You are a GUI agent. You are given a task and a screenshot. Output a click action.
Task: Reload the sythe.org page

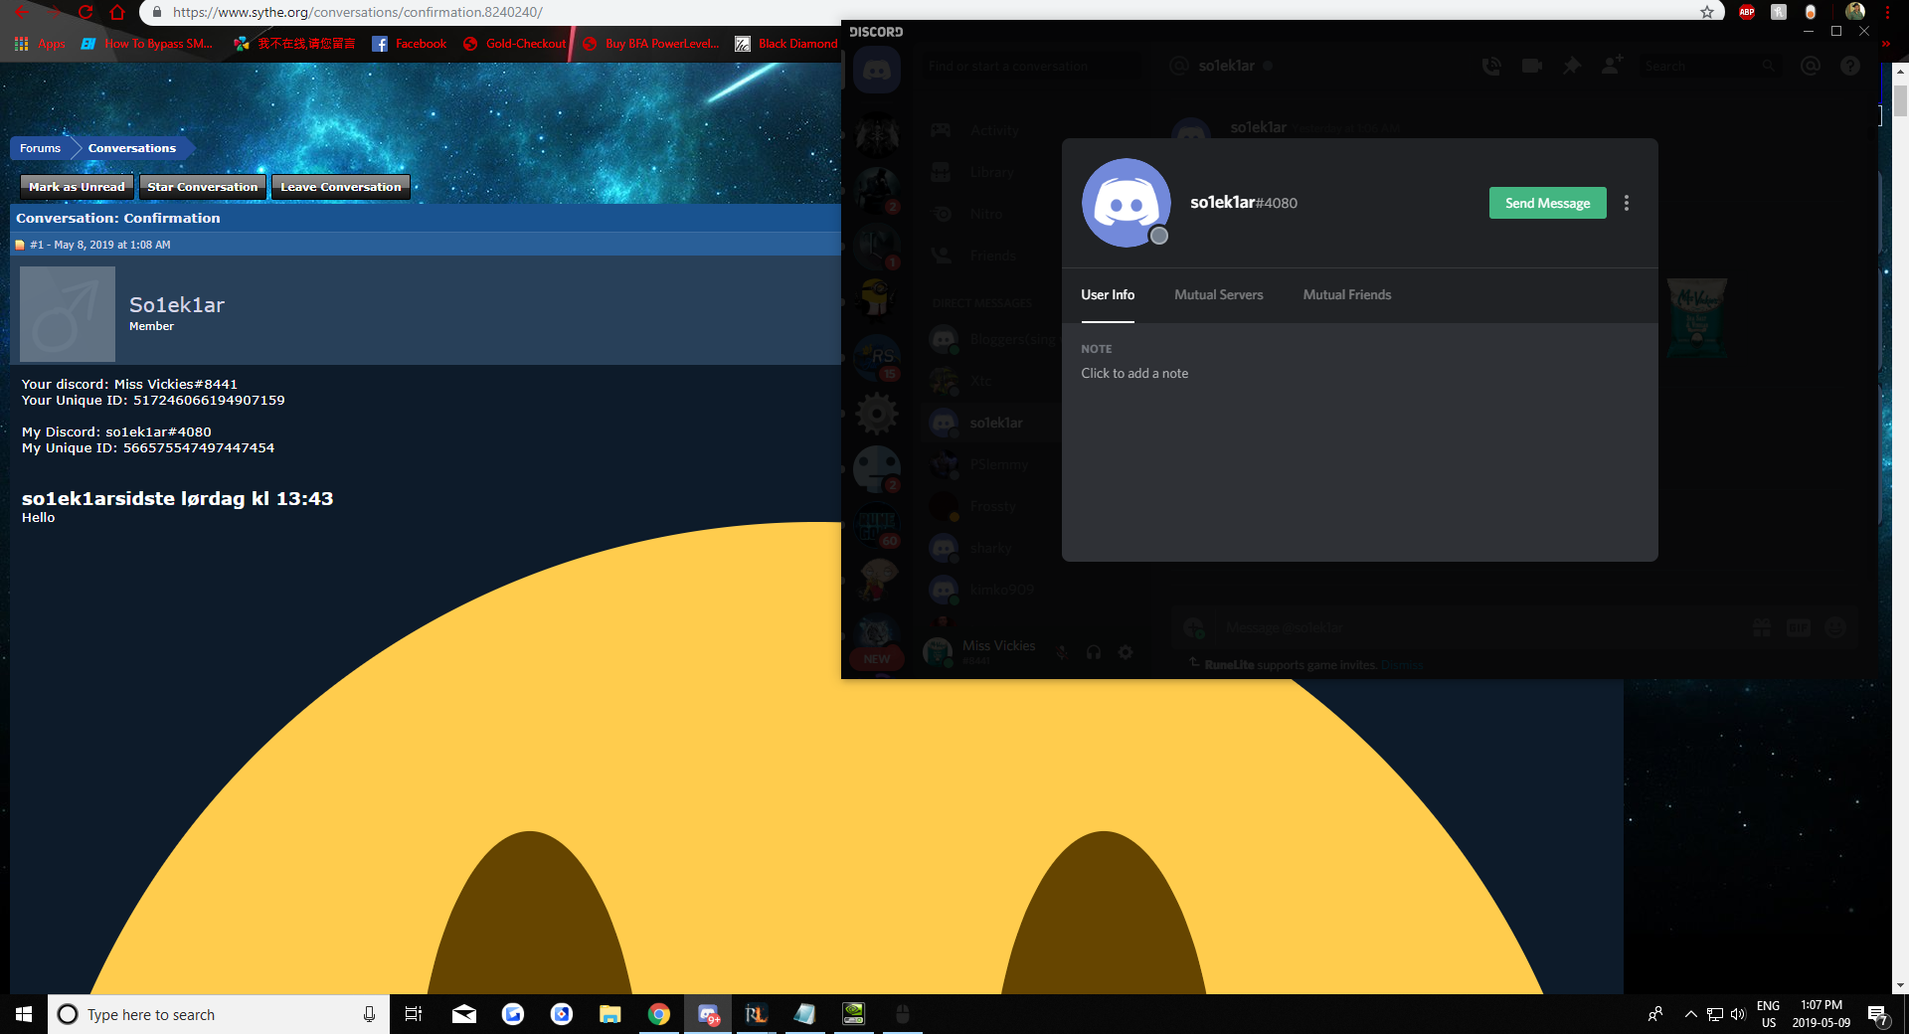coord(86,12)
